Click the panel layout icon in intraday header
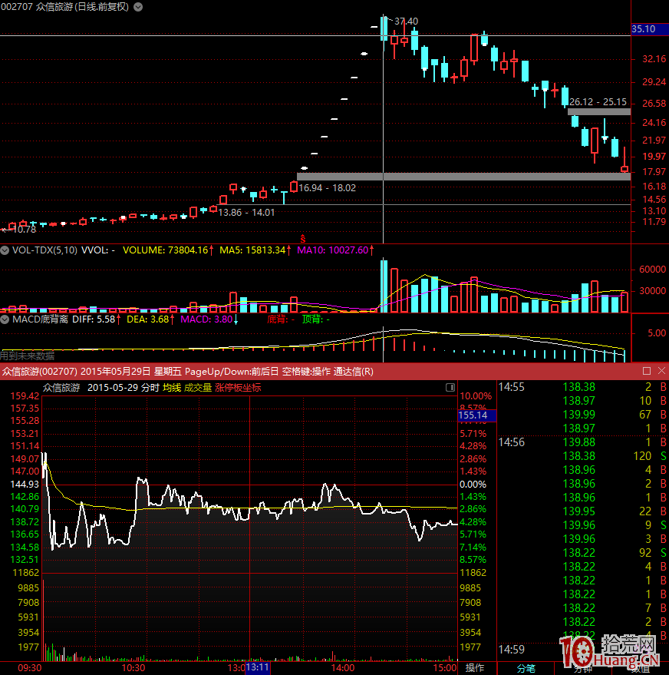Viewport: 669px width, 675px height. pyautogui.click(x=450, y=389)
